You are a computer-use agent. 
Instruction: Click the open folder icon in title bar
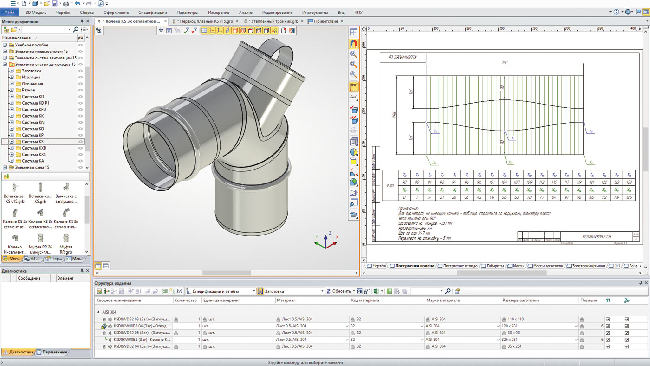(x=46, y=3)
